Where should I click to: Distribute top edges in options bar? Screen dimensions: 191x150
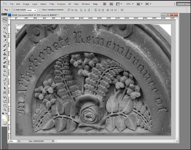tap(95, 10)
